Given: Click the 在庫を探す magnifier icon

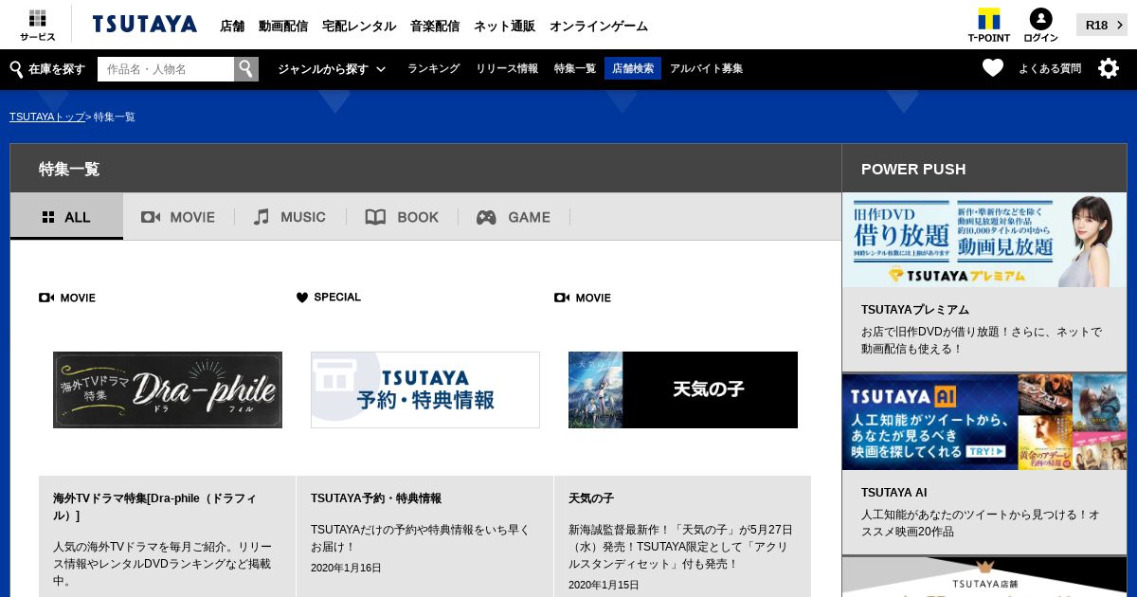Looking at the screenshot, I should pyautogui.click(x=16, y=69).
